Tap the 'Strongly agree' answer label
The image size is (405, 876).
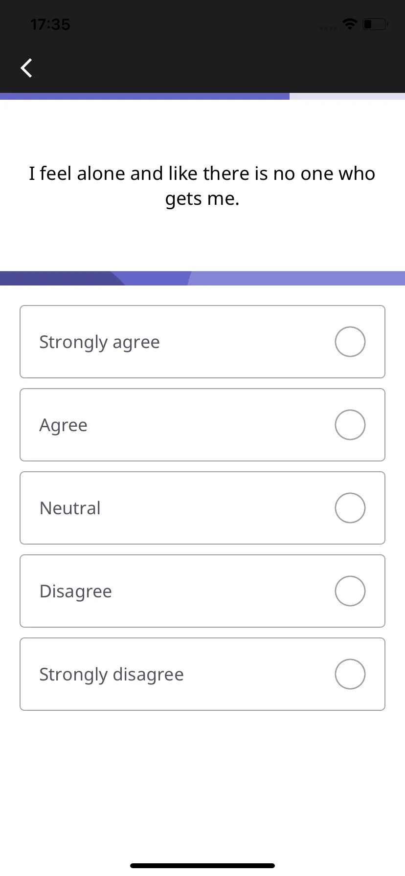[x=99, y=342]
